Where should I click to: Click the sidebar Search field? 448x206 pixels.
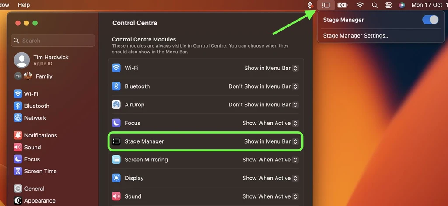(x=53, y=41)
